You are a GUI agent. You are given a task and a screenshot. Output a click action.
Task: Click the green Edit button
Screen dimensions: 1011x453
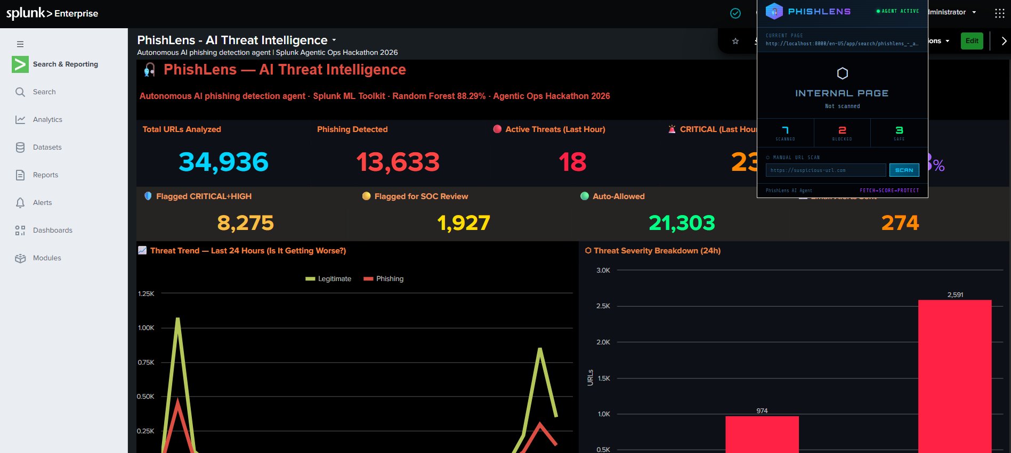[x=972, y=41]
